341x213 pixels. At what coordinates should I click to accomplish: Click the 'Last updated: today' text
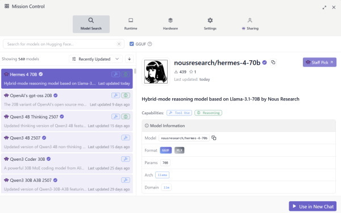(192, 80)
